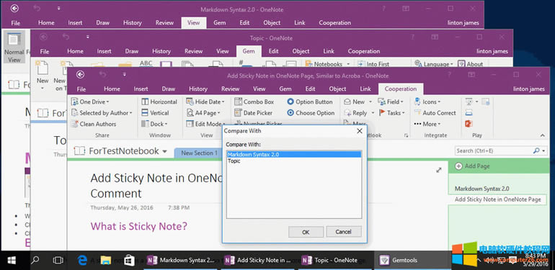The height and width of the screenshot is (270, 555).
Task: Click the Vertical window arrangement icon
Action: coord(145,113)
